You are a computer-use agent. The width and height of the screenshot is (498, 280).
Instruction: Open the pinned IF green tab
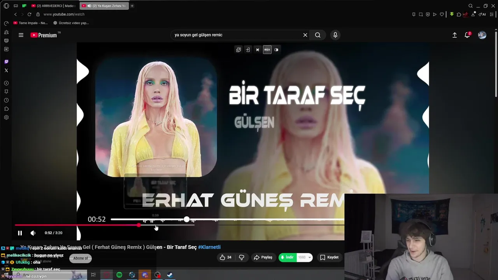click(25, 6)
